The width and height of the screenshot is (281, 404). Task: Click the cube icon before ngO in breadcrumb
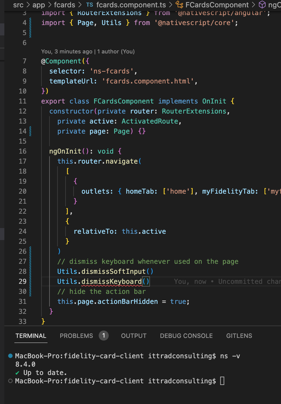(262, 5)
